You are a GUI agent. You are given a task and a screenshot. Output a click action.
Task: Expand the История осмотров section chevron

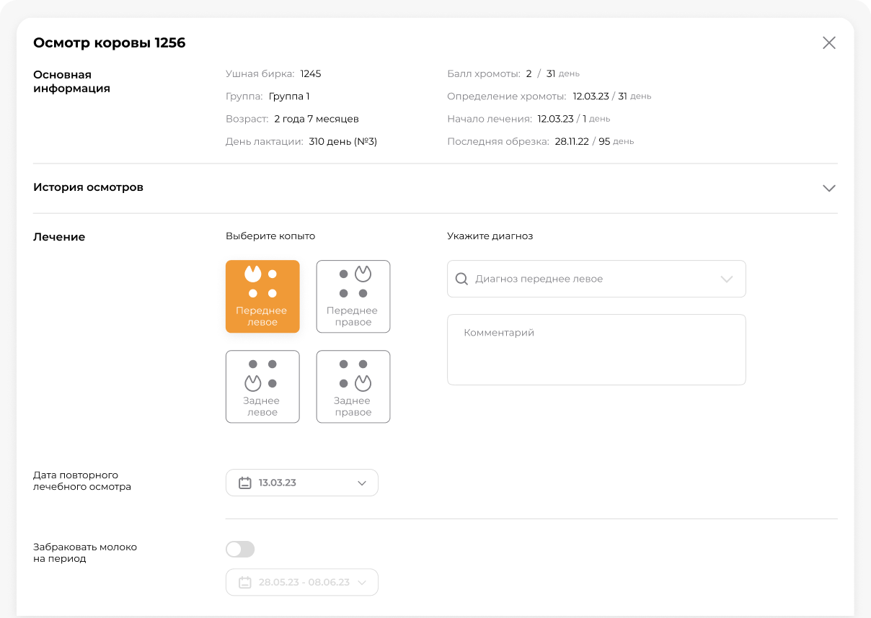829,188
